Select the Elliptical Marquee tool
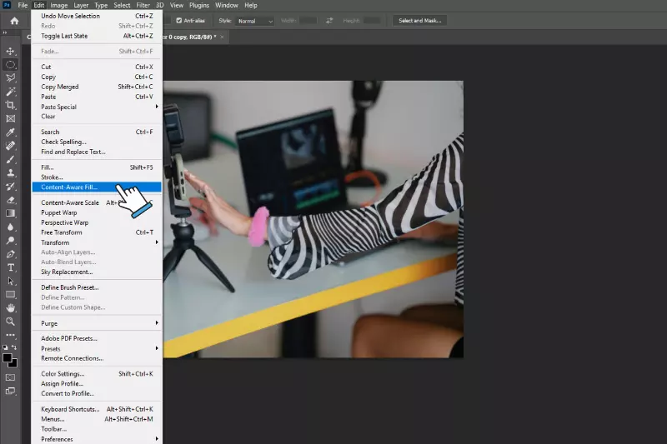667x444 pixels. (x=10, y=65)
